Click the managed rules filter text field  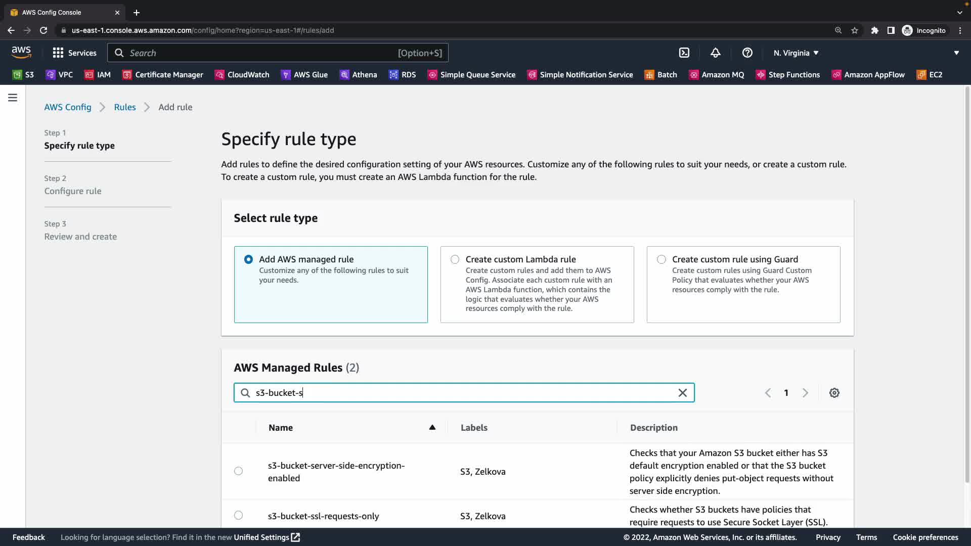coord(455,393)
